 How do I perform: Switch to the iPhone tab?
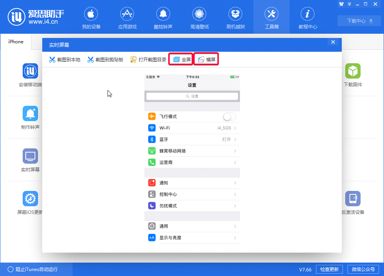pyautogui.click(x=15, y=42)
